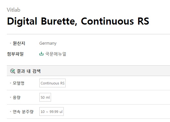
Task: Click the 연속 분주량 filter row label
Action: 23,112
